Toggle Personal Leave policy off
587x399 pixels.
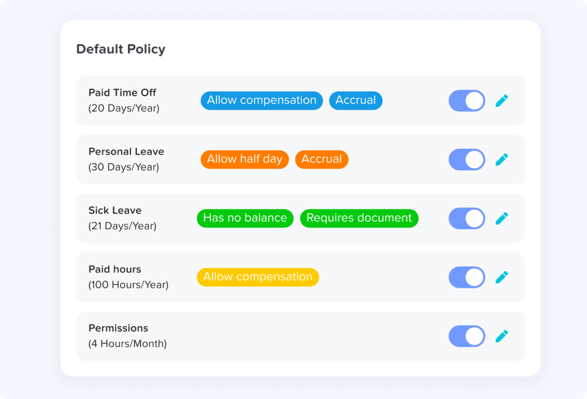pos(467,160)
